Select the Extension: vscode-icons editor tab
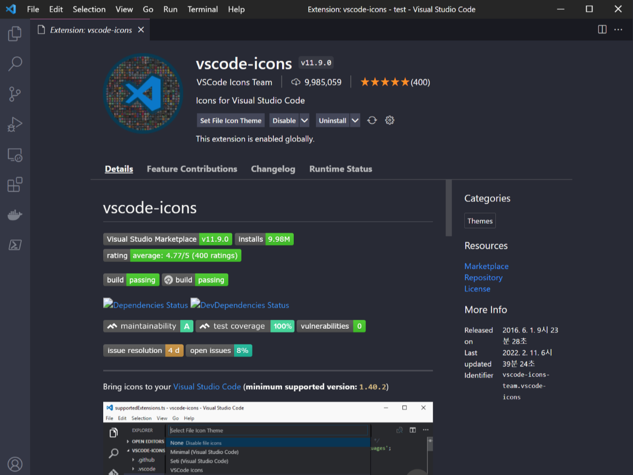 click(x=91, y=30)
